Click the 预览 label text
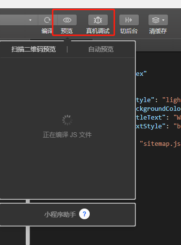Viewport: 181px width, 245px height. (x=66, y=31)
